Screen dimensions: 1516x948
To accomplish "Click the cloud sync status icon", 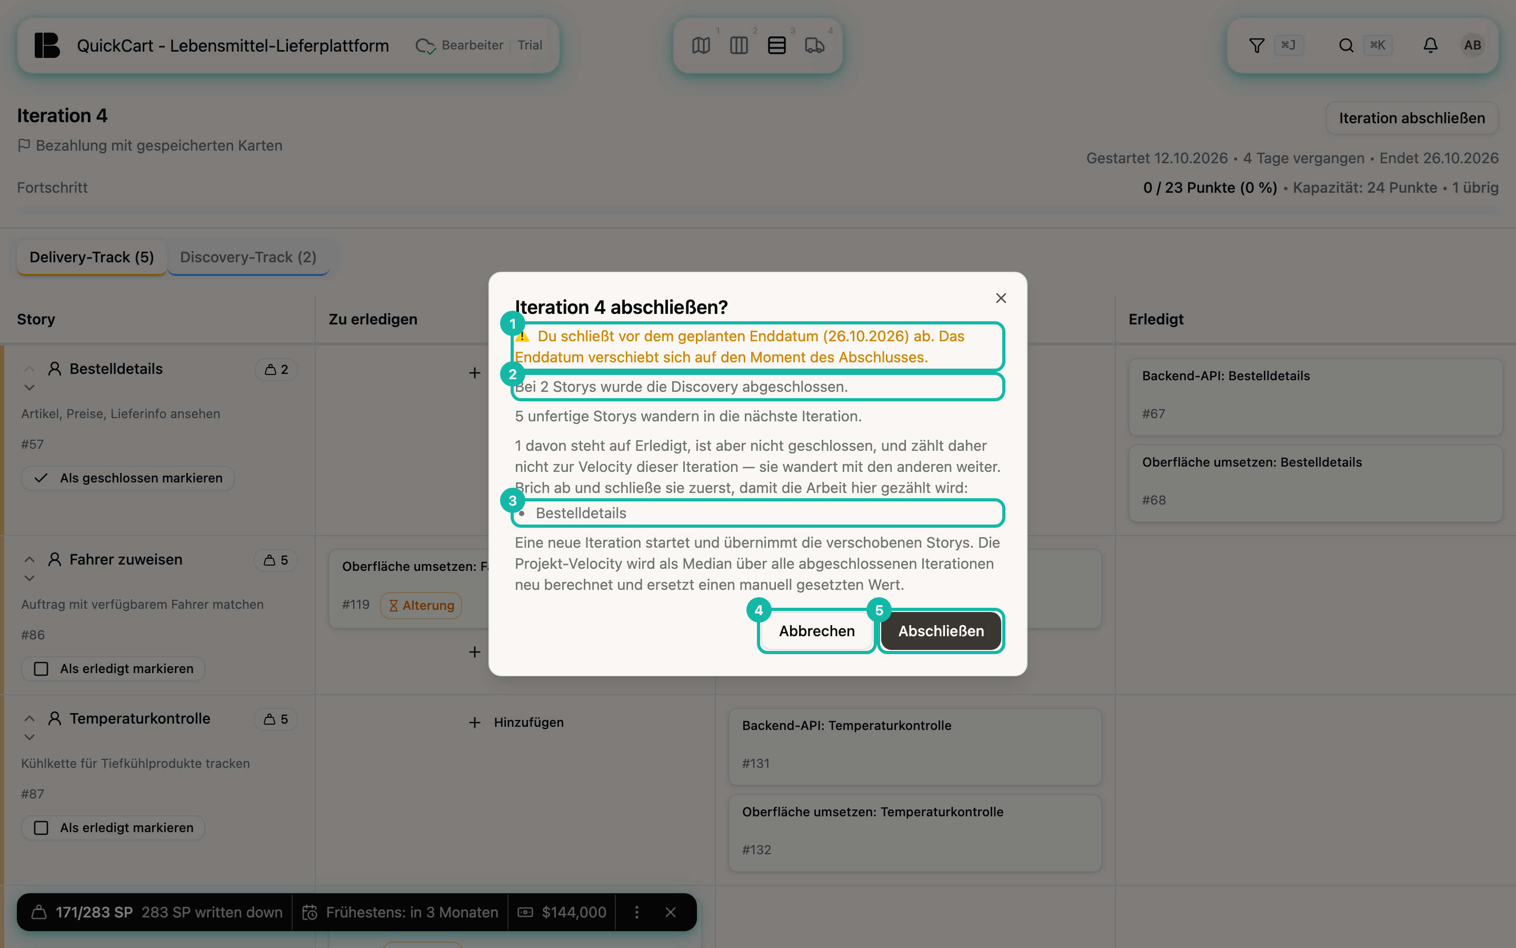I will (x=425, y=46).
